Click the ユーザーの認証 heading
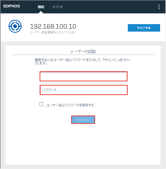 83,51
